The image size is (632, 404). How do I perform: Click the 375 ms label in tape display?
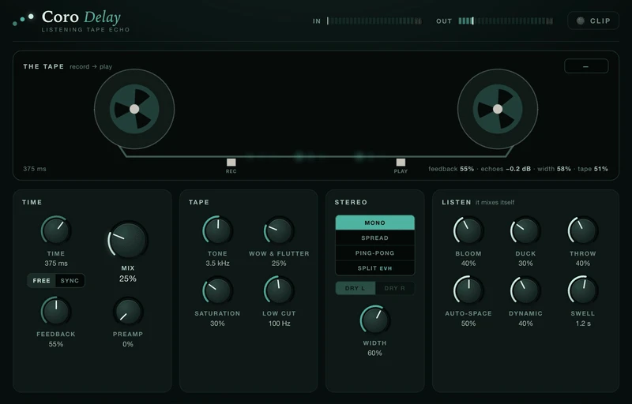pyautogui.click(x=35, y=169)
